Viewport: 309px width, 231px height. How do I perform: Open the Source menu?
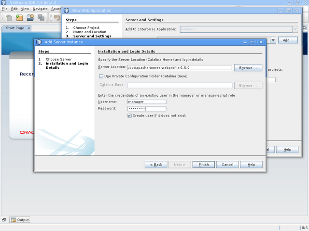[56, 9]
